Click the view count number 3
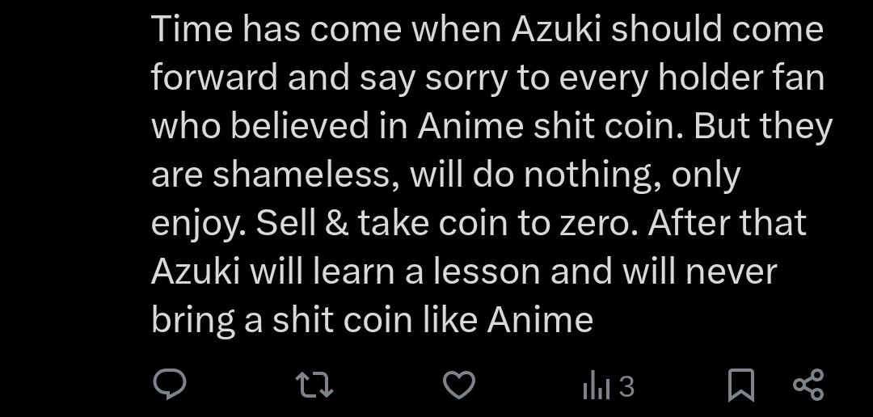 tap(627, 386)
